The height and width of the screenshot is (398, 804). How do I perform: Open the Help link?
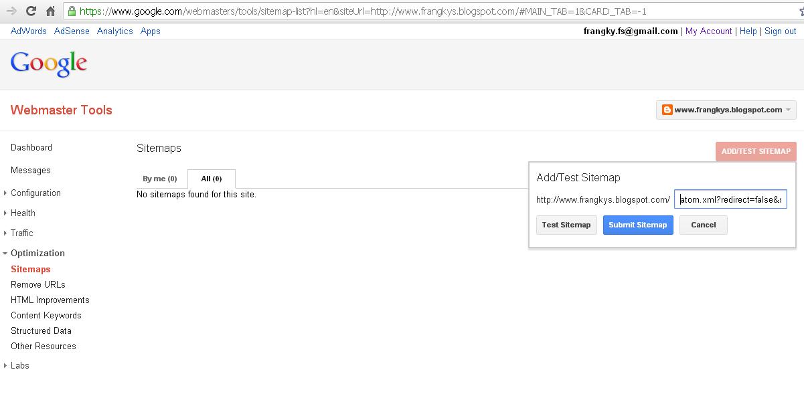click(748, 31)
